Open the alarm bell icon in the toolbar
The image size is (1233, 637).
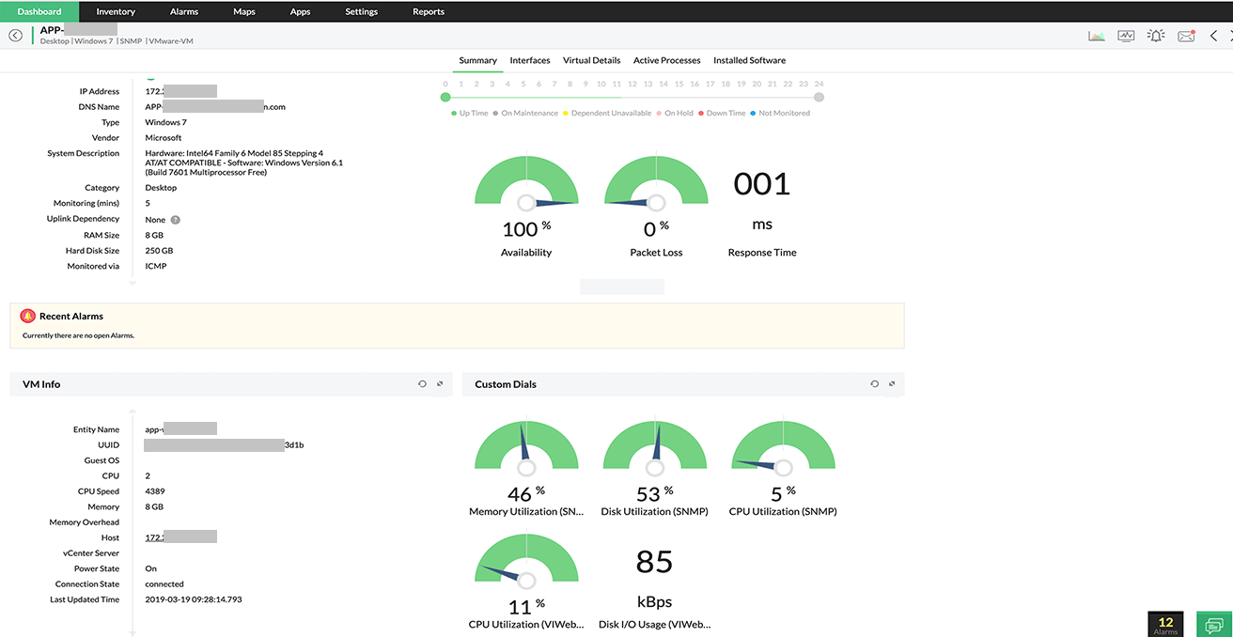pos(1156,35)
